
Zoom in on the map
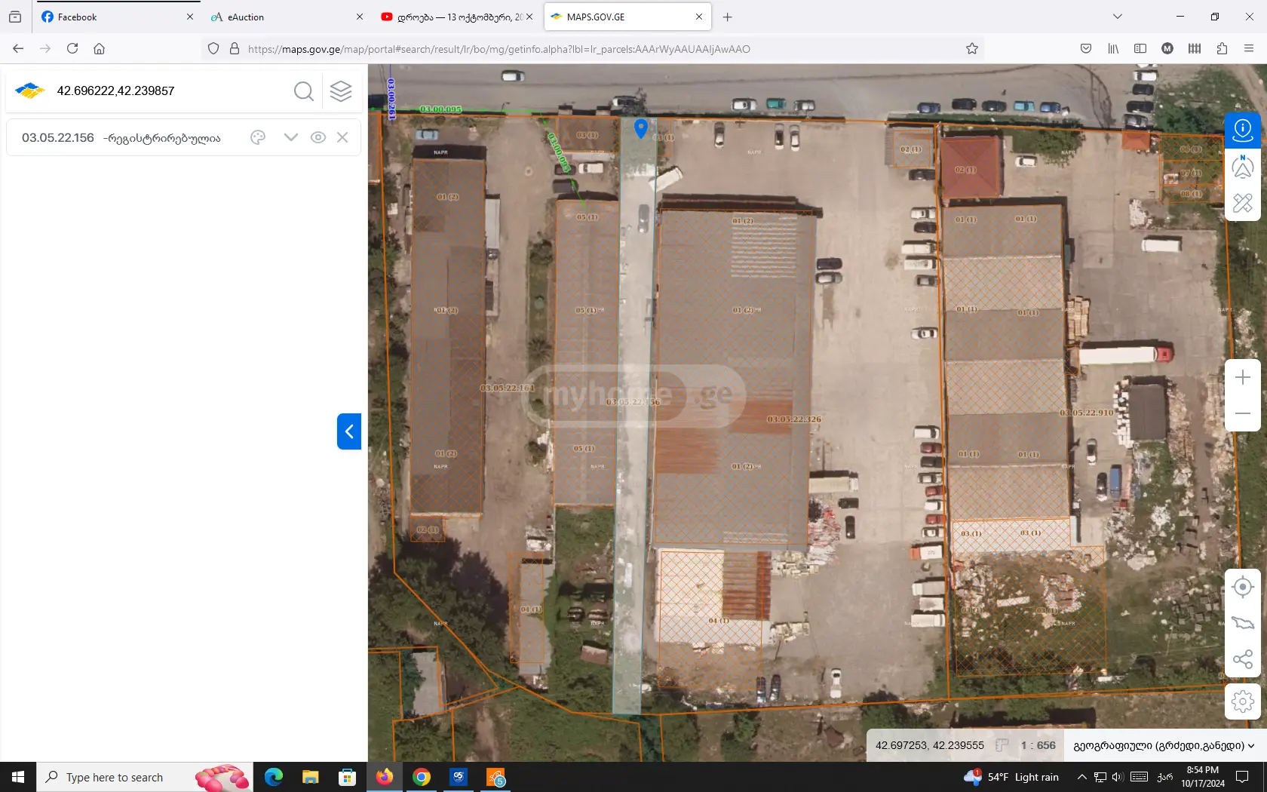[x=1243, y=377]
